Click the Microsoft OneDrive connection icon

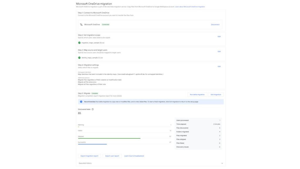tap(81, 25)
